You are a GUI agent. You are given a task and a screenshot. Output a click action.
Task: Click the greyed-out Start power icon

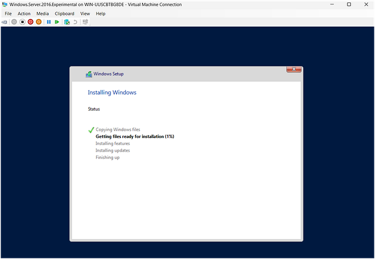14,22
